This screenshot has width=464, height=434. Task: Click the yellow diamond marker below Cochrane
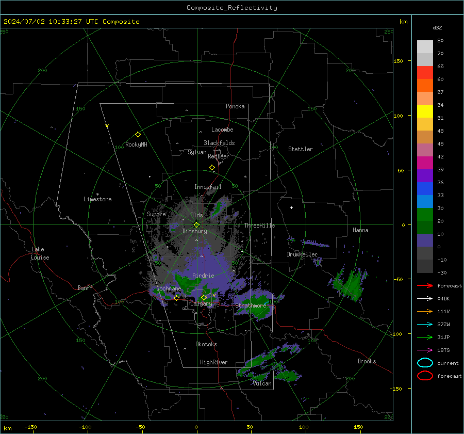[x=177, y=298]
